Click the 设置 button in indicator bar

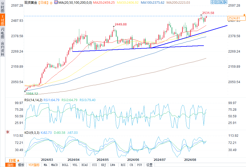150,165
